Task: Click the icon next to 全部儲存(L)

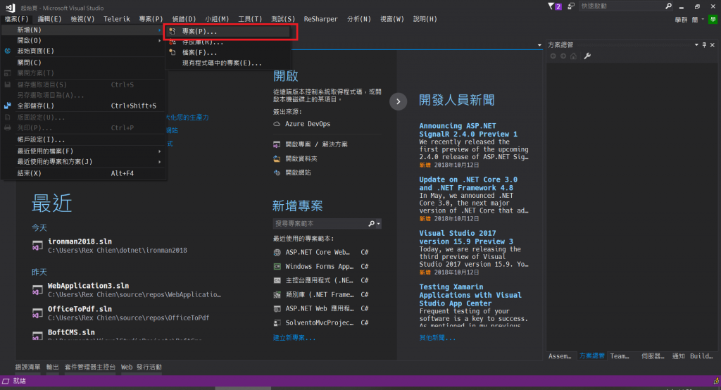Action: (7, 106)
